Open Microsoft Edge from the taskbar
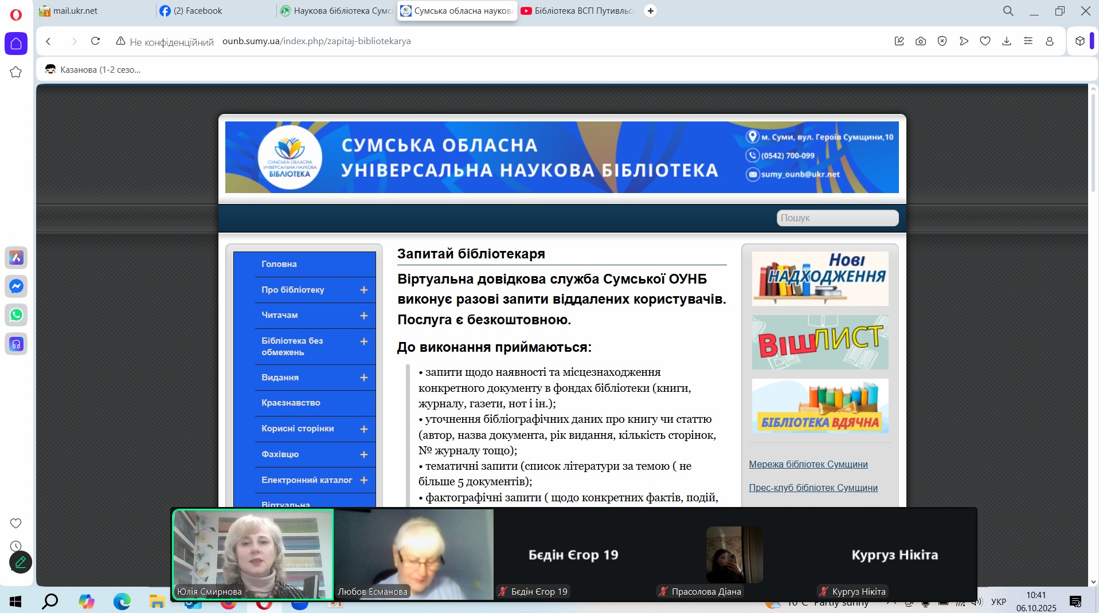 (122, 601)
